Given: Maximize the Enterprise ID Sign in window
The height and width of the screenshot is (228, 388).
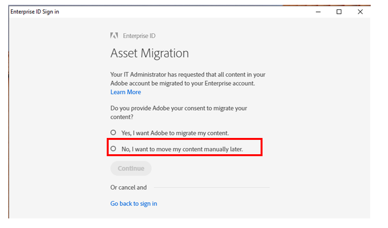Looking at the screenshot, I should (x=339, y=12).
